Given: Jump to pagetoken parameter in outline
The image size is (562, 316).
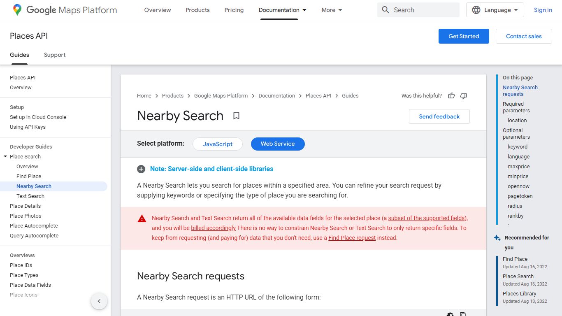Looking at the screenshot, I should tap(520, 196).
